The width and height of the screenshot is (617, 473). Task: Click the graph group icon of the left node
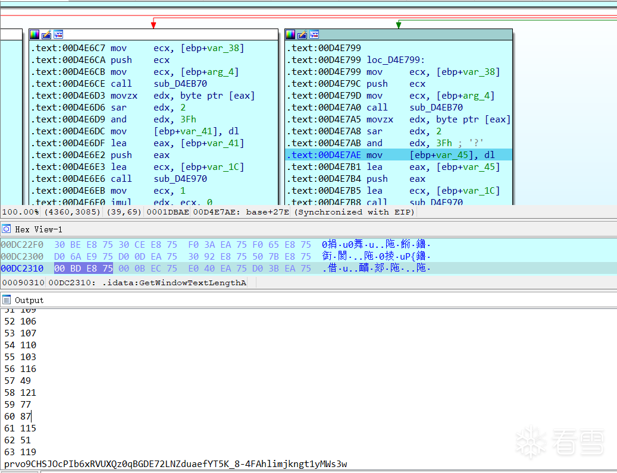click(58, 34)
